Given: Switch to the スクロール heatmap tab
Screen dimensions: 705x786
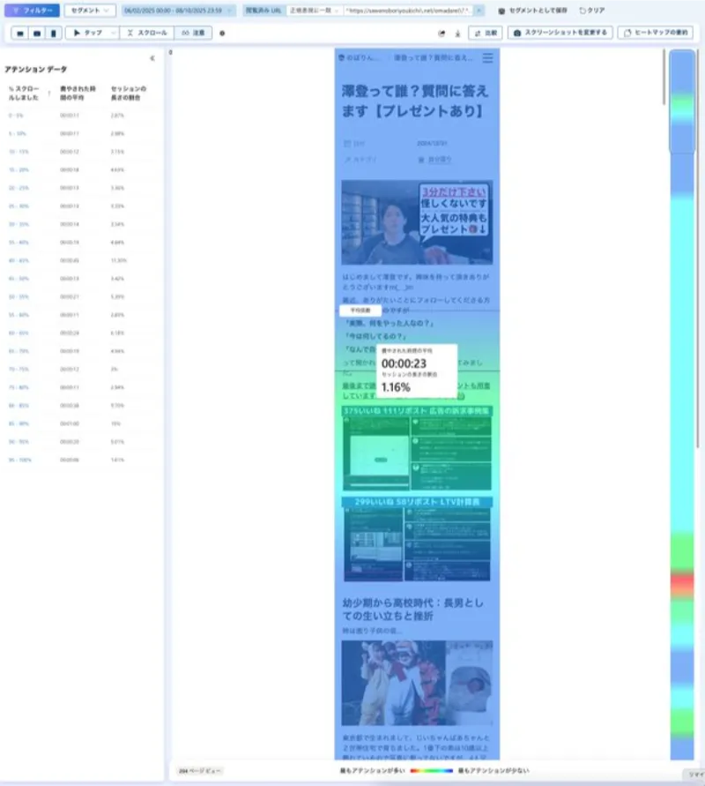Looking at the screenshot, I should [x=147, y=34].
